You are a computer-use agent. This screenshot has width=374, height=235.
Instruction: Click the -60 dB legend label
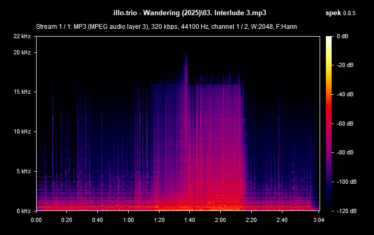(x=345, y=124)
